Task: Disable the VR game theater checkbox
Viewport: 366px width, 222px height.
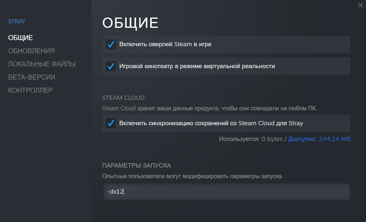Action: [x=111, y=66]
